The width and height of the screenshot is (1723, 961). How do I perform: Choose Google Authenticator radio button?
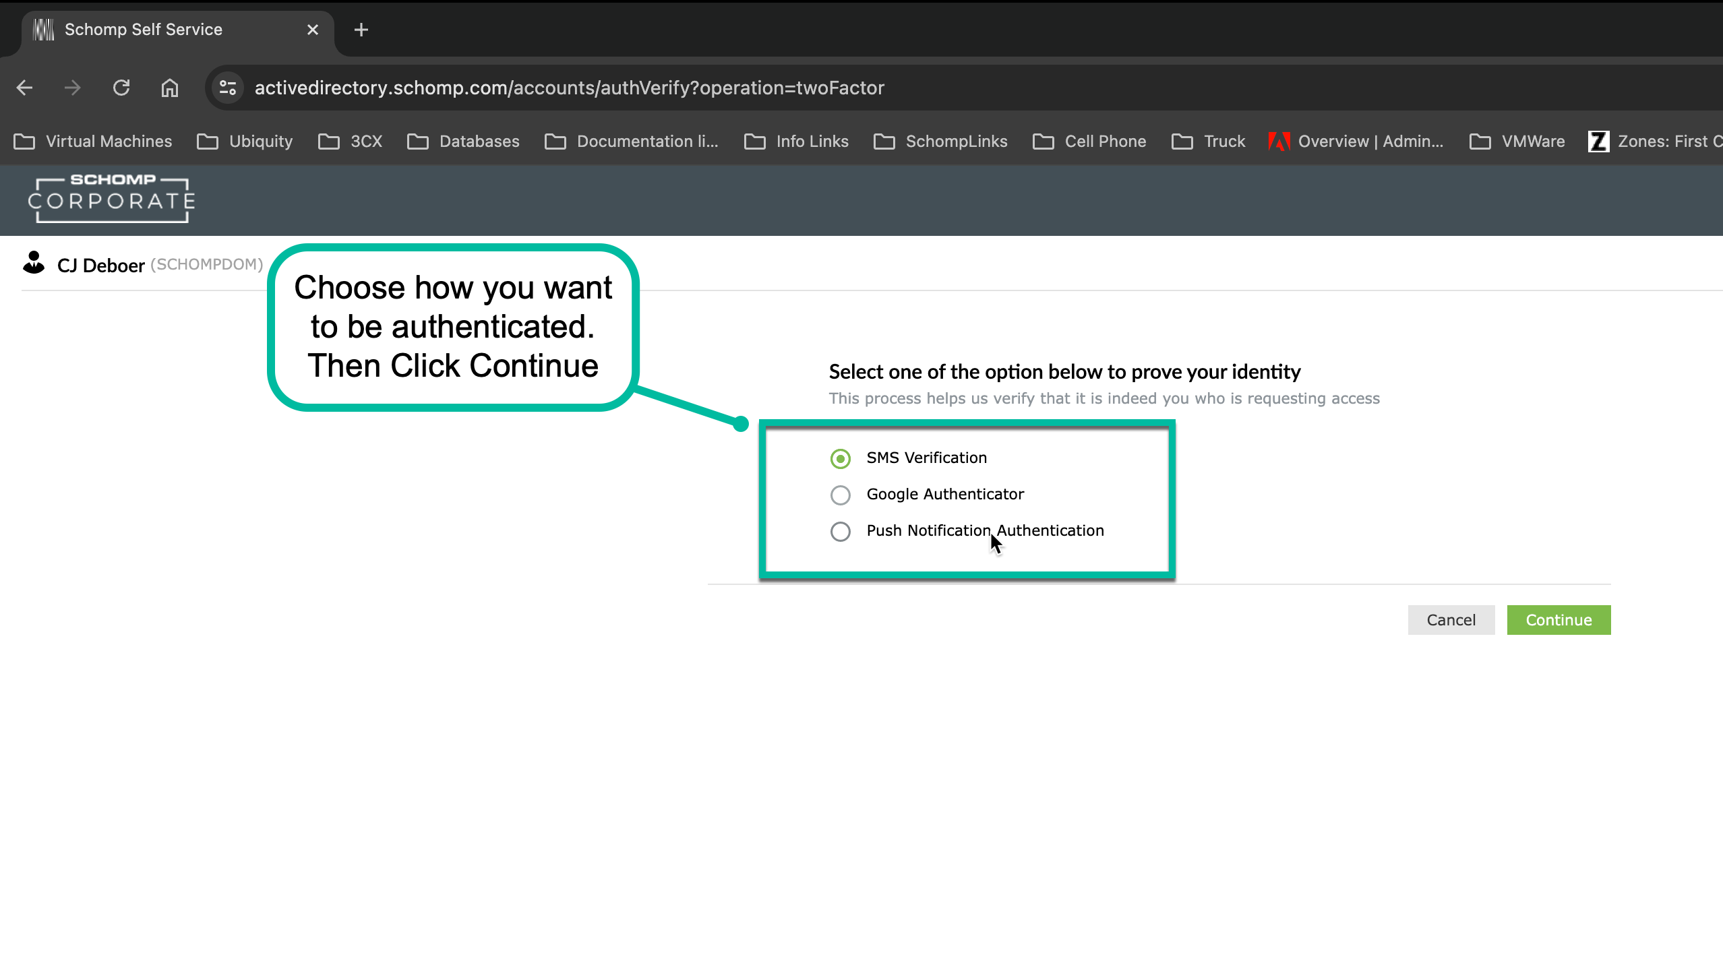point(840,495)
